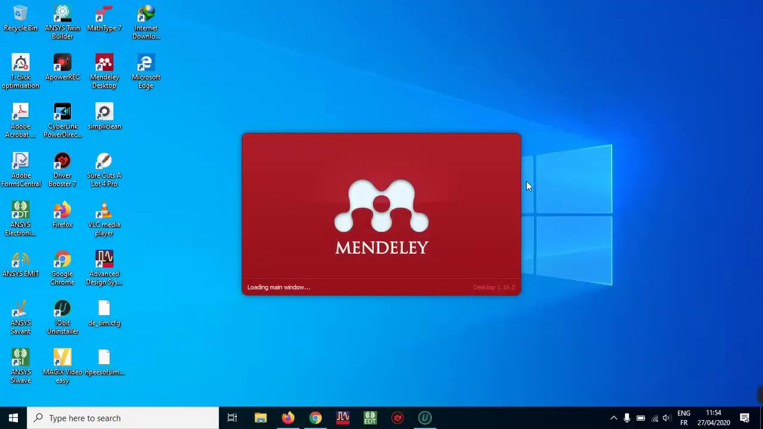
Task: Click the Internet Download Manager shortcut
Action: (146, 23)
